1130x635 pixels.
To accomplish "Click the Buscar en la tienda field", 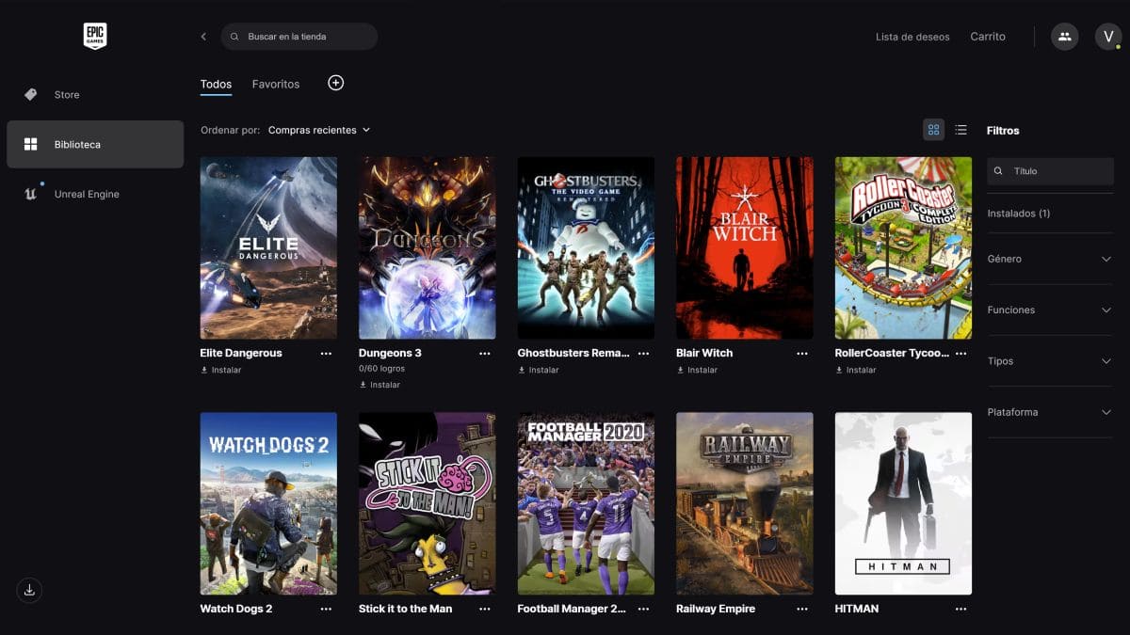I will [299, 37].
